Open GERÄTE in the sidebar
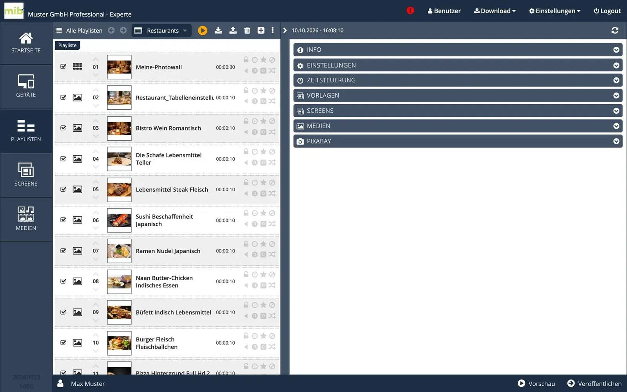 26,87
